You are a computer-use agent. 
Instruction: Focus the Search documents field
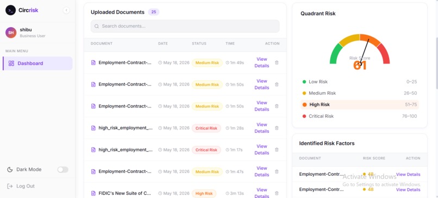coord(185,26)
